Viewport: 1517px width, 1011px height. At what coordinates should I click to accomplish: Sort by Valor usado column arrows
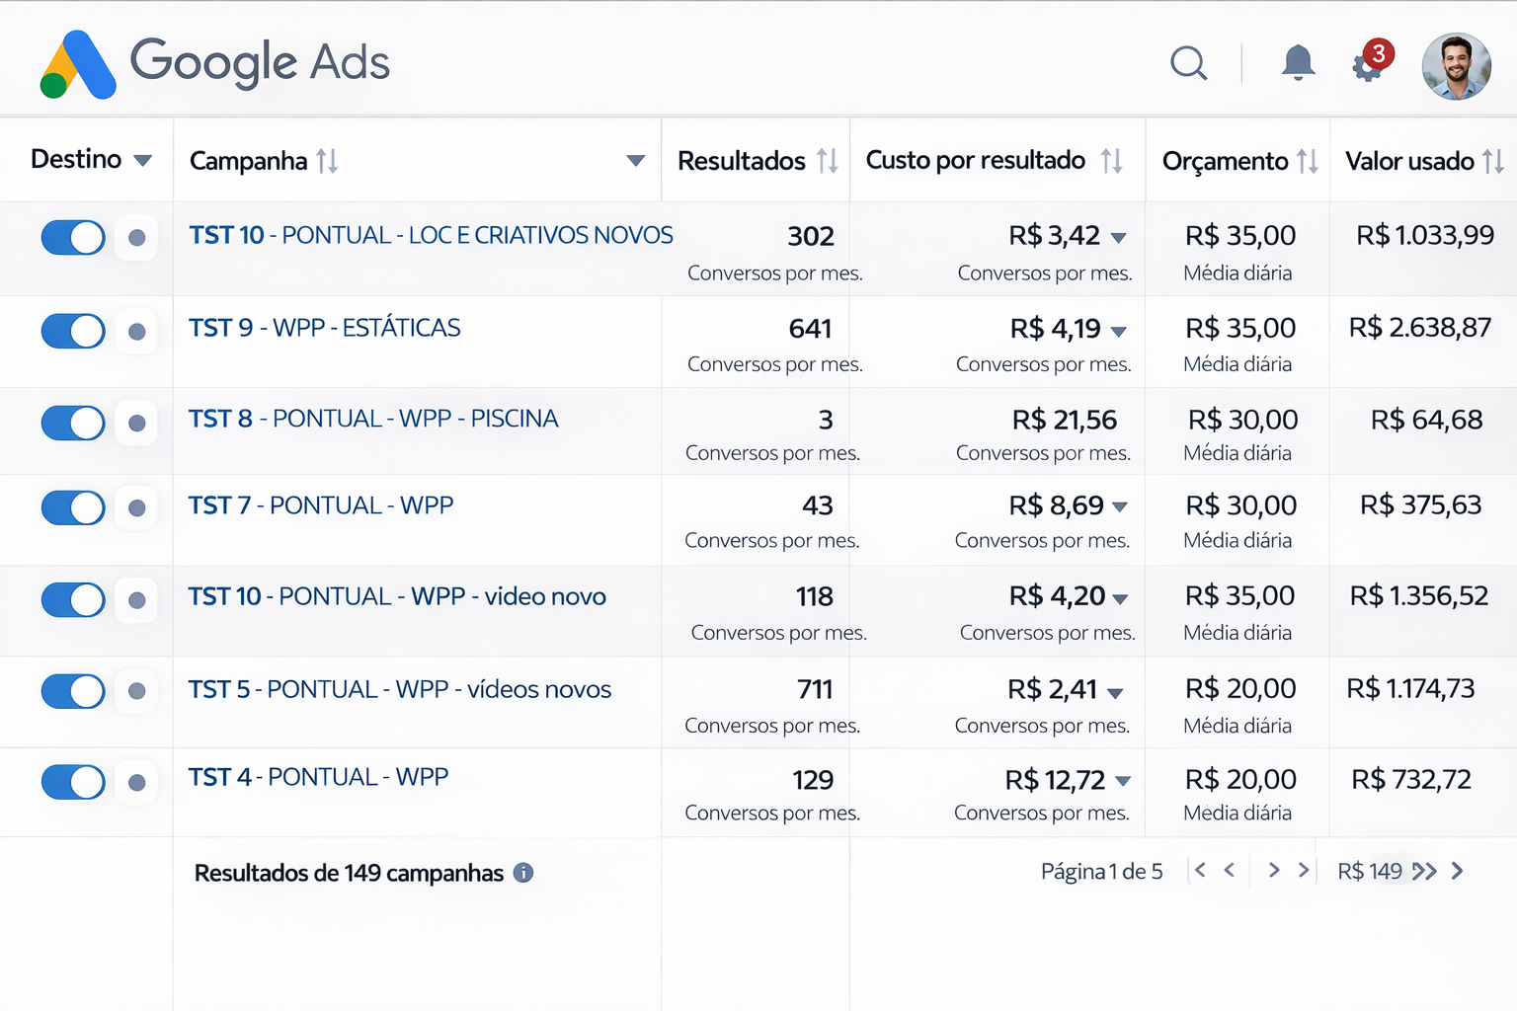pos(1493,161)
